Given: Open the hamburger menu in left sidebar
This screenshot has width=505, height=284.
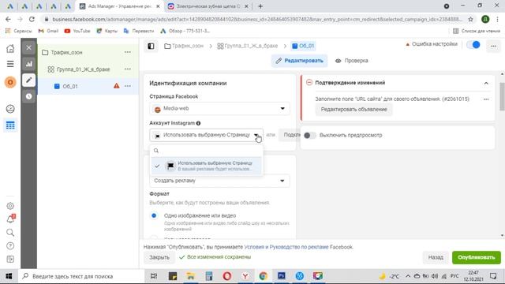Looking at the screenshot, I should (x=10, y=64).
